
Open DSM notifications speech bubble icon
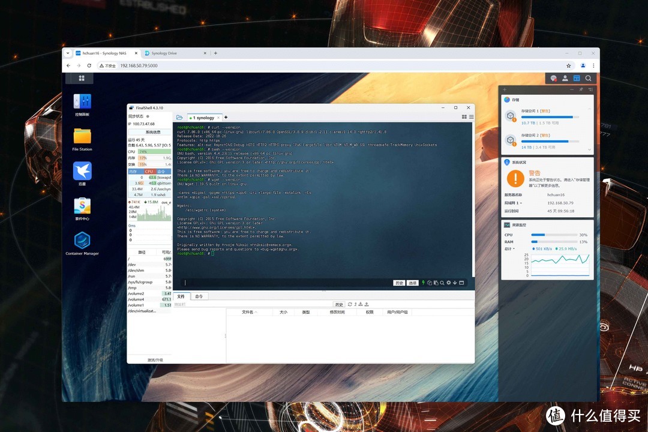pyautogui.click(x=553, y=78)
